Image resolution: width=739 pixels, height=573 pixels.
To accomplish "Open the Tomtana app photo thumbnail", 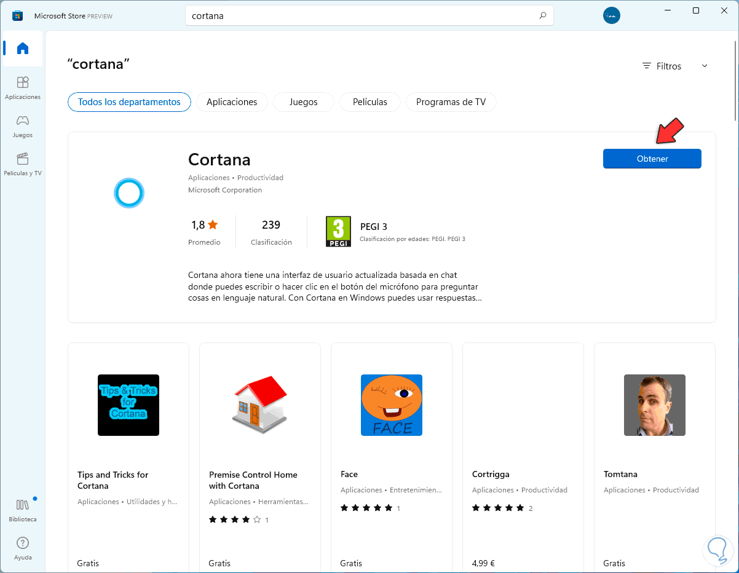I will click(655, 405).
